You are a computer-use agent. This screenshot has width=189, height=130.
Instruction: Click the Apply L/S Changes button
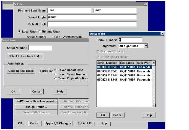click(x=58, y=123)
